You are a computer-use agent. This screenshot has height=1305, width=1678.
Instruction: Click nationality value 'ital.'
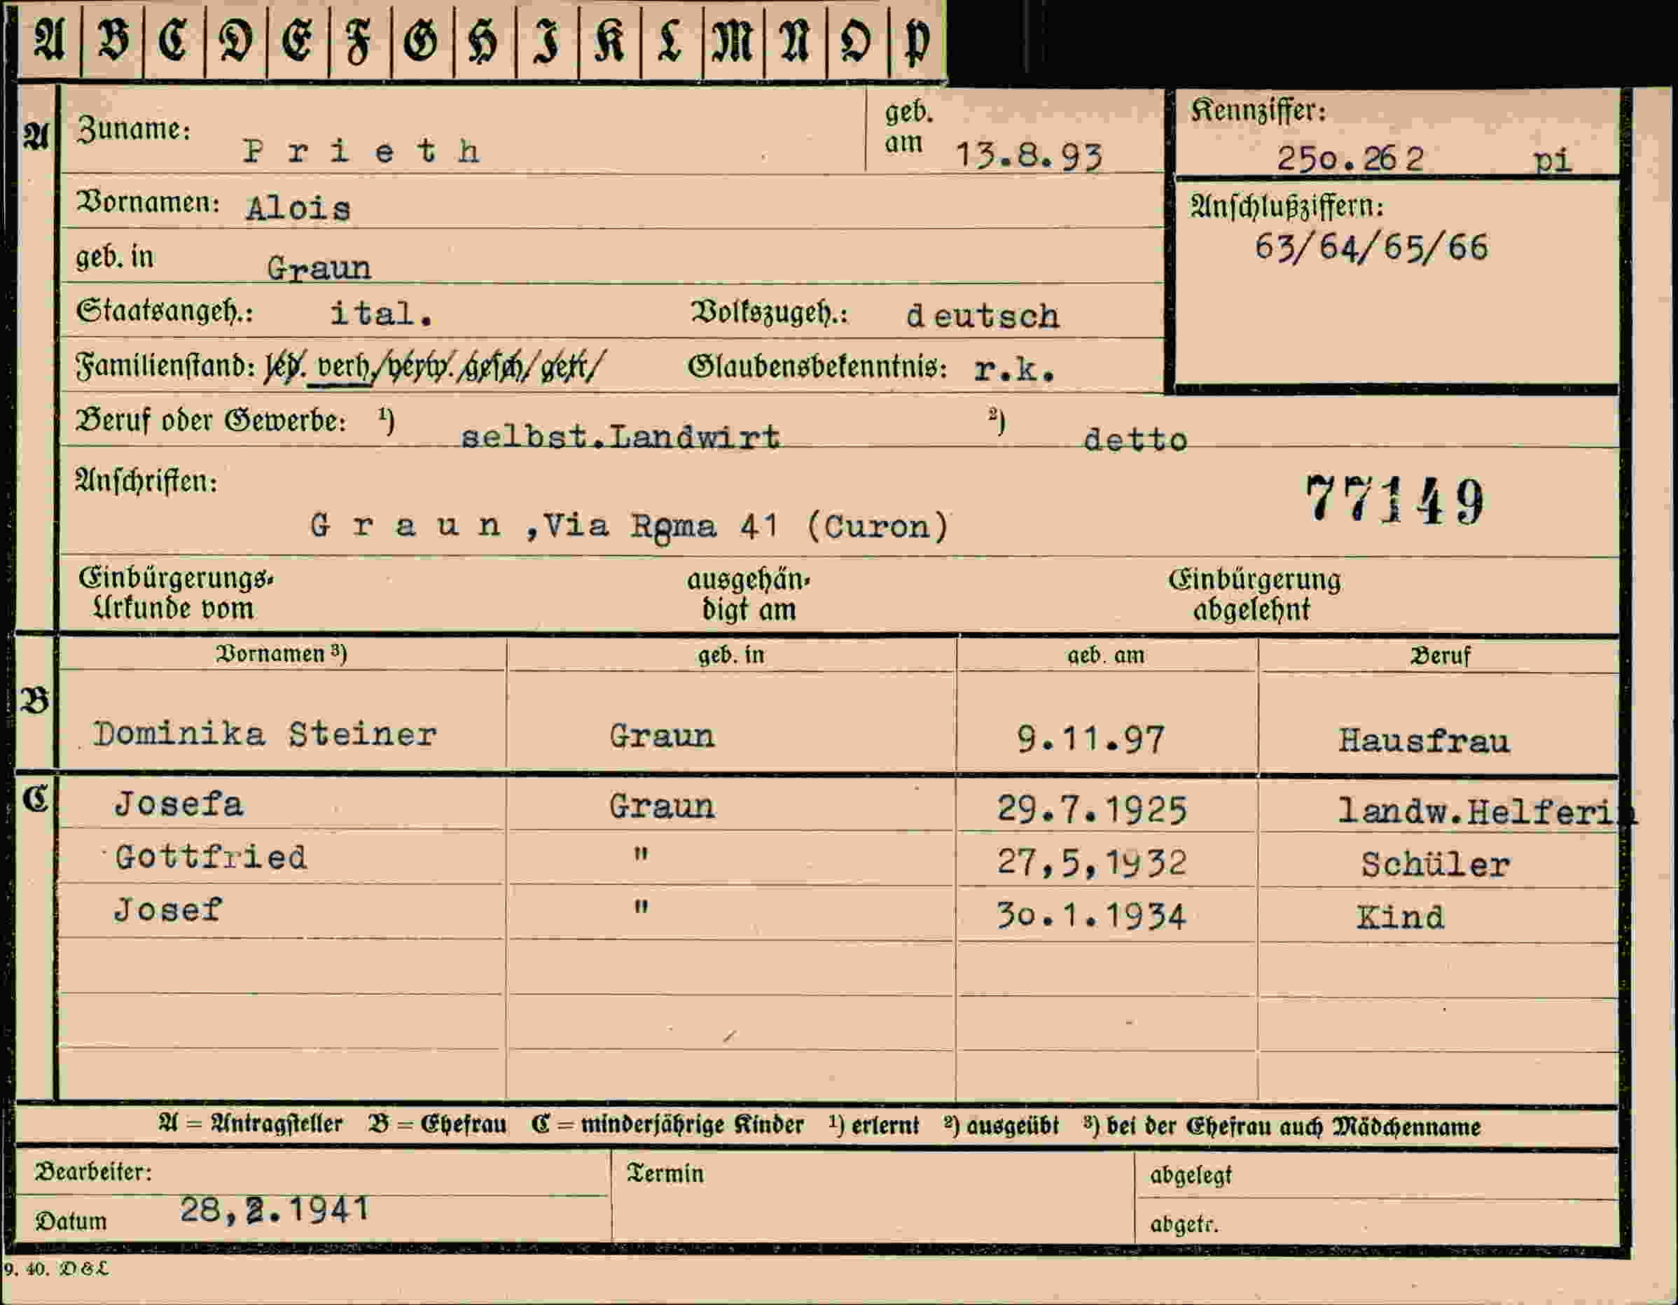(x=381, y=314)
